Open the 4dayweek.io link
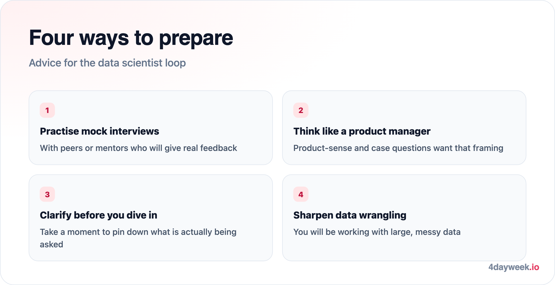Image resolution: width=555 pixels, height=285 pixels. click(x=514, y=267)
